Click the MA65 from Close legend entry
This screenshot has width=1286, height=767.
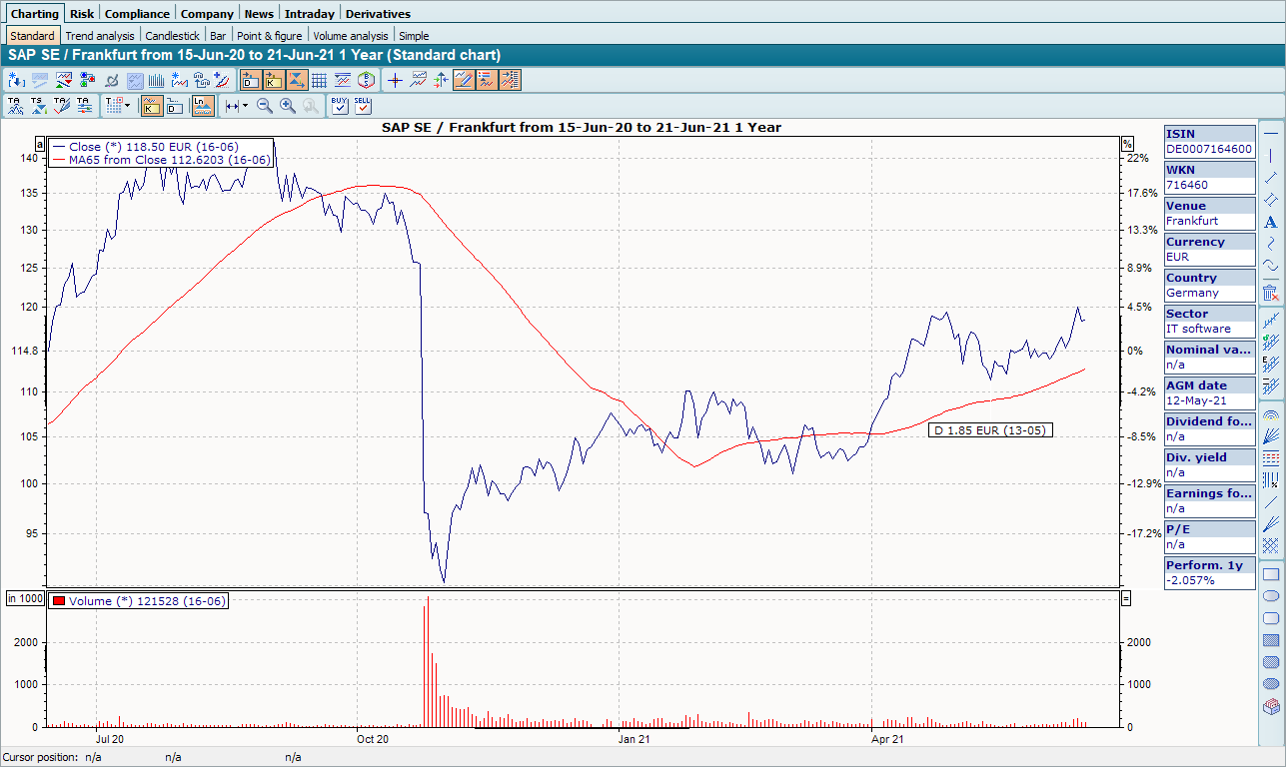pos(168,160)
